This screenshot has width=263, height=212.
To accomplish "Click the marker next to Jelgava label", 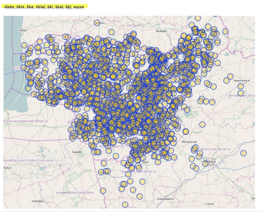I will (x=97, y=23).
